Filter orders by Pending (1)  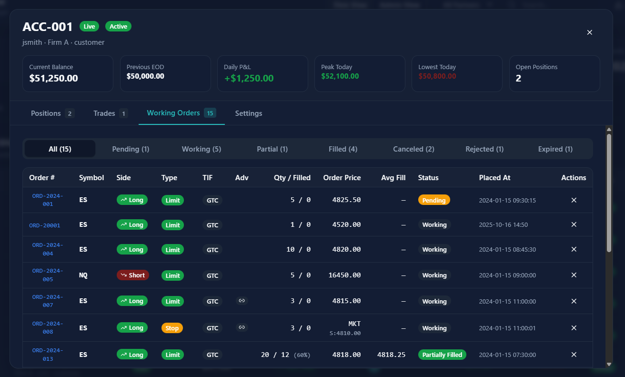tap(131, 149)
